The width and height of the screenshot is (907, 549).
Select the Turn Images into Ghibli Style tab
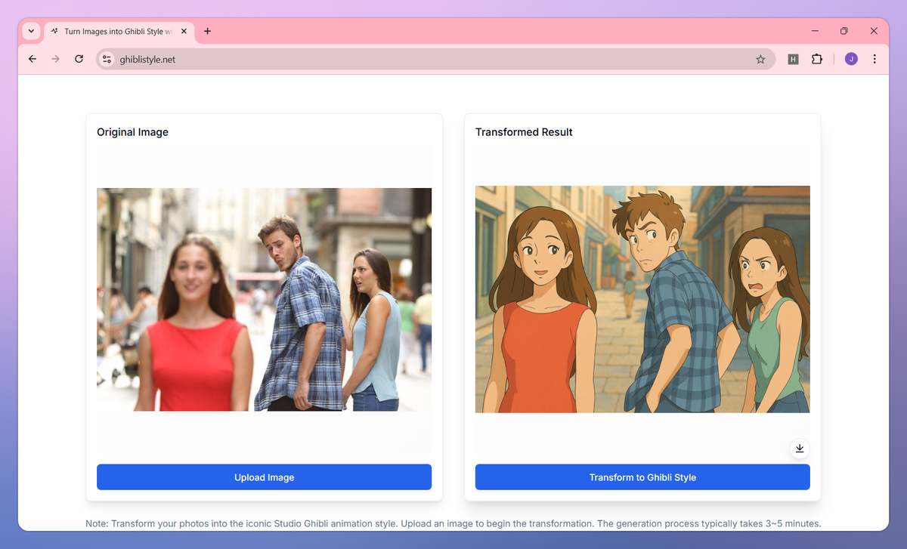[119, 32]
